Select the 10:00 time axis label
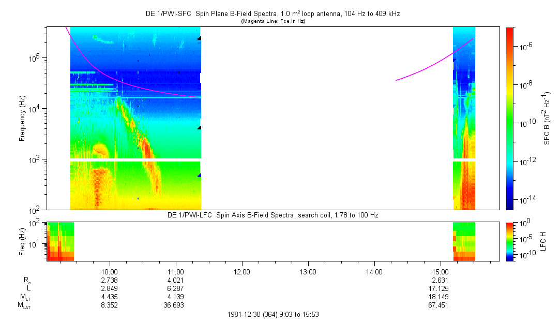560x321 pixels. 110,271
